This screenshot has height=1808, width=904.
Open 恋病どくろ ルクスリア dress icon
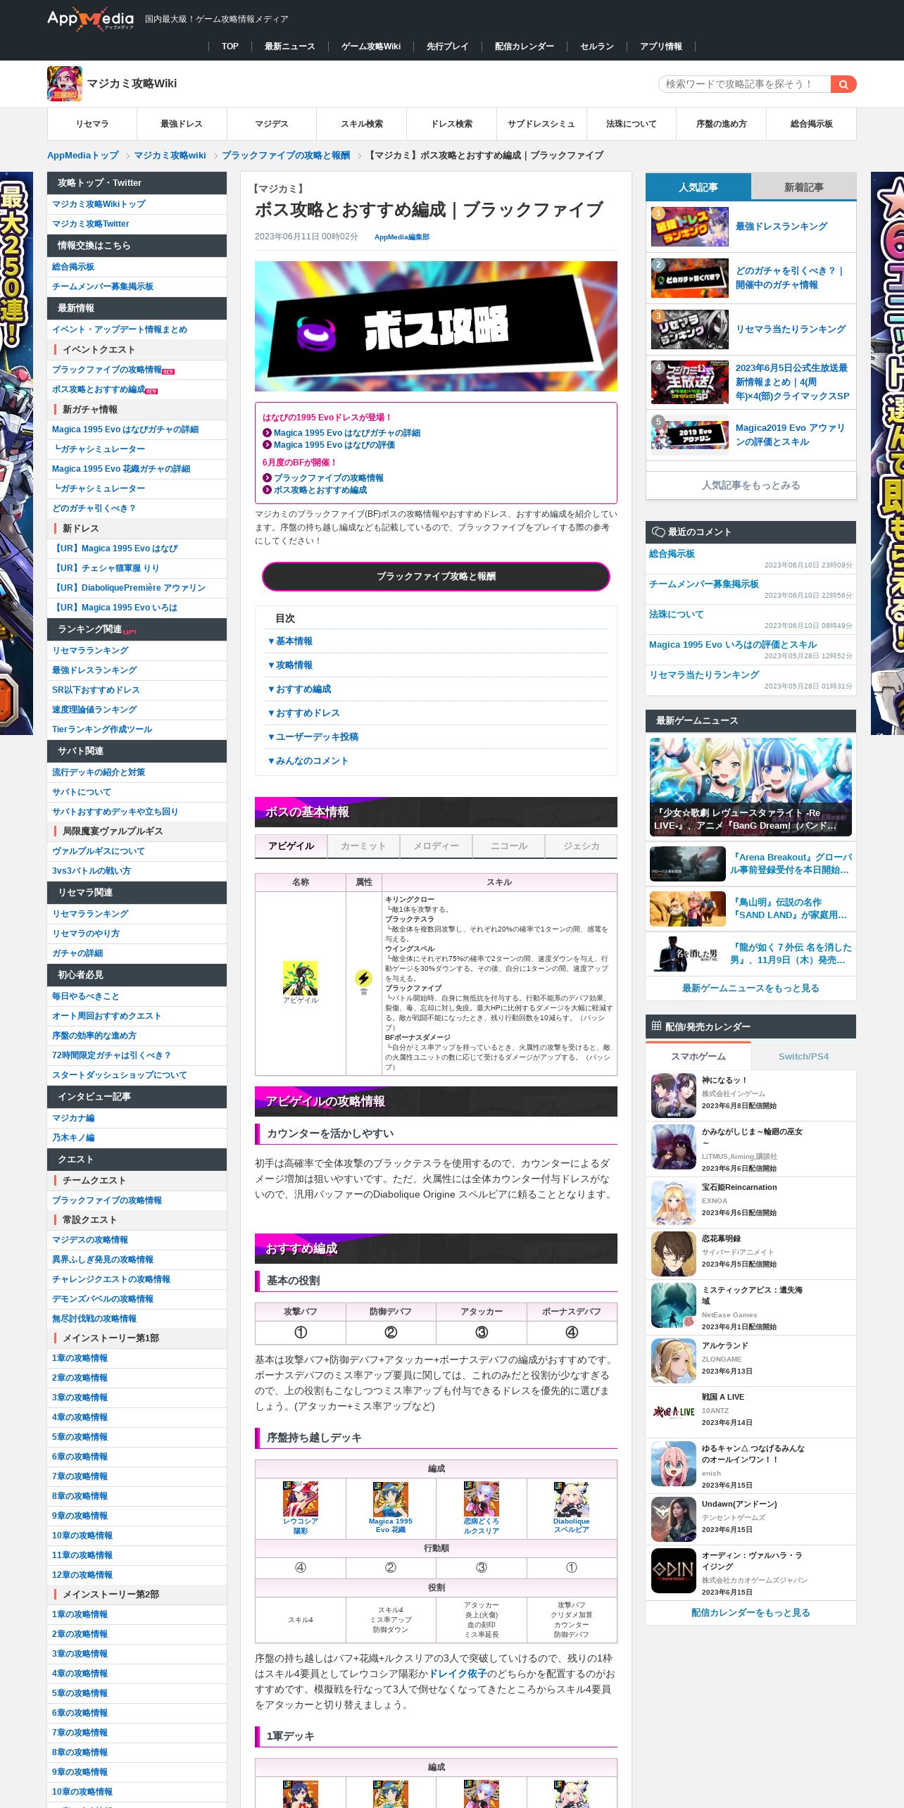(482, 1498)
